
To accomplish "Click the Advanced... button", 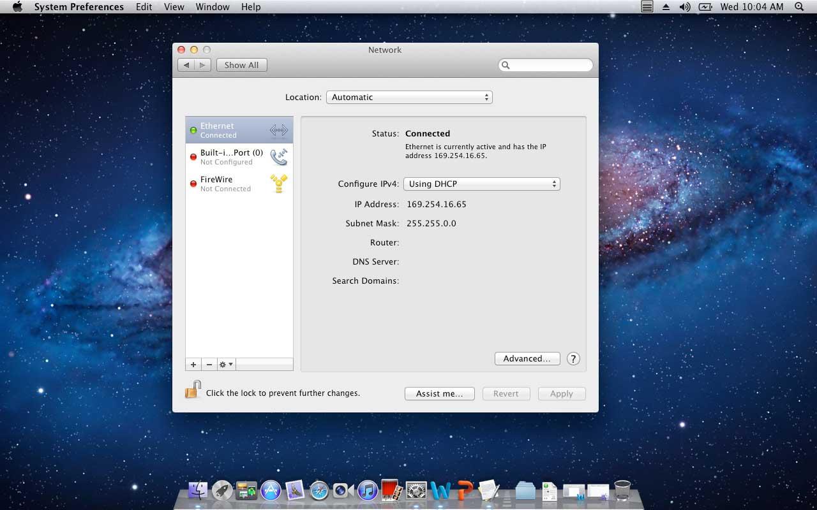I will 527,359.
